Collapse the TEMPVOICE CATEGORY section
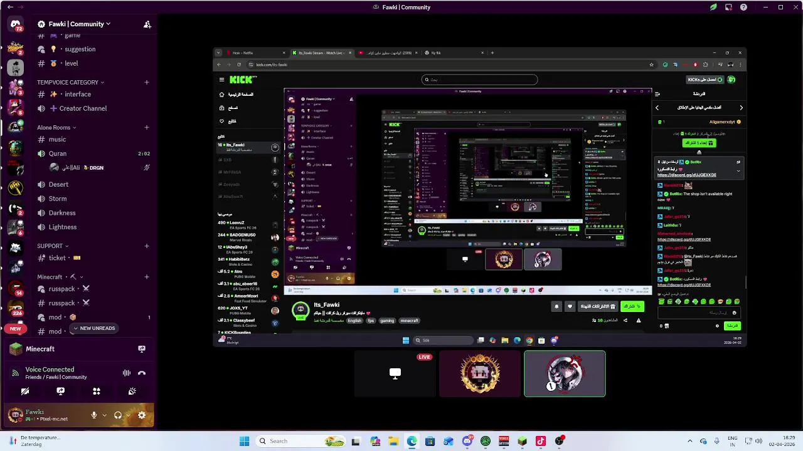The height and width of the screenshot is (451, 803). tap(70, 82)
